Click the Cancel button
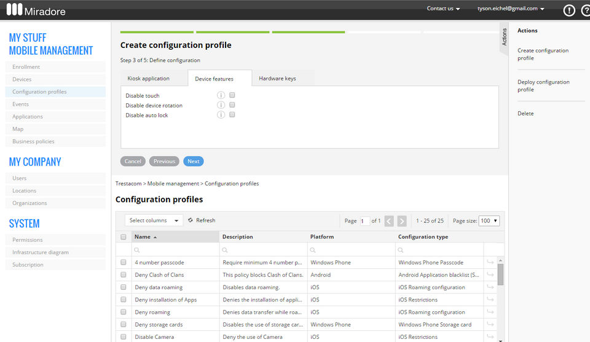The width and height of the screenshot is (590, 342). click(x=133, y=161)
